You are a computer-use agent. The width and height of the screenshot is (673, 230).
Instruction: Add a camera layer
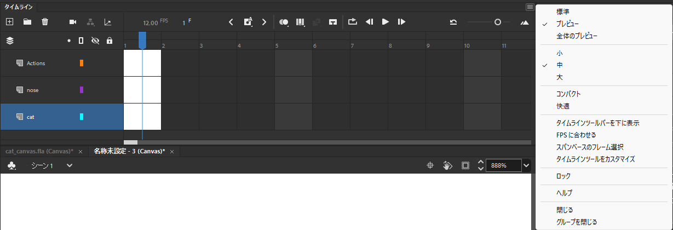pos(73,22)
